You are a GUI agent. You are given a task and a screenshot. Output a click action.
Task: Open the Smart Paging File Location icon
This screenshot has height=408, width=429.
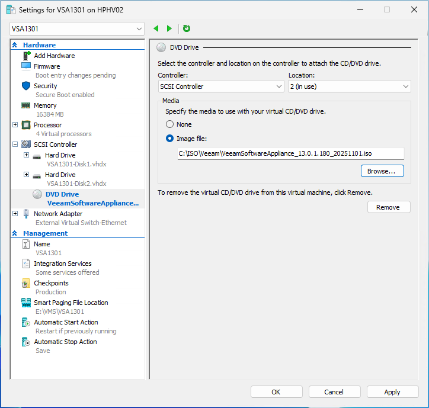coord(26,303)
